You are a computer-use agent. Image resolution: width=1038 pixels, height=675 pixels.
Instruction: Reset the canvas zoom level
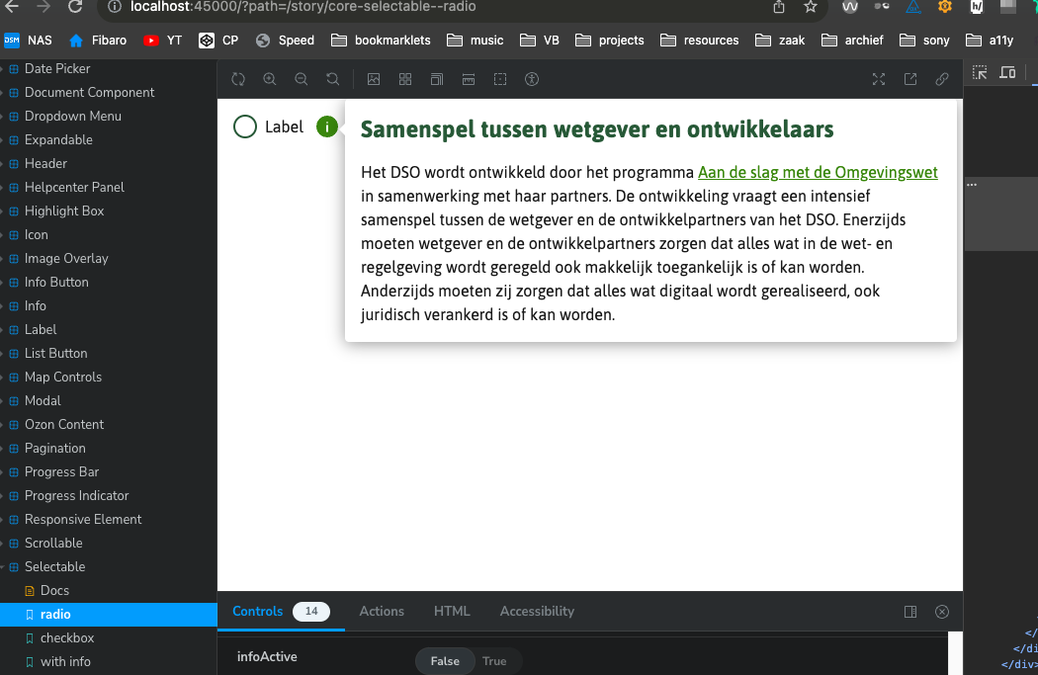point(332,79)
